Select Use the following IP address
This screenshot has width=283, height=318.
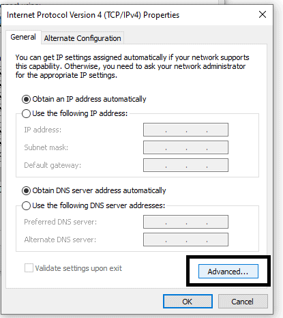coord(26,113)
